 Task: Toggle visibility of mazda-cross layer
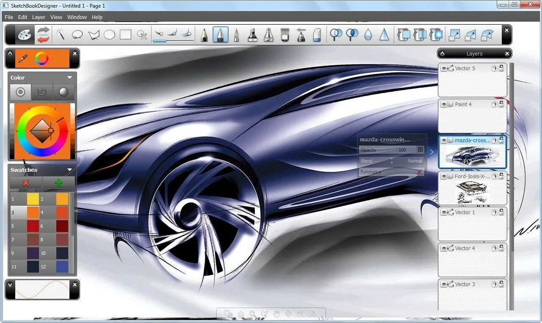point(444,140)
